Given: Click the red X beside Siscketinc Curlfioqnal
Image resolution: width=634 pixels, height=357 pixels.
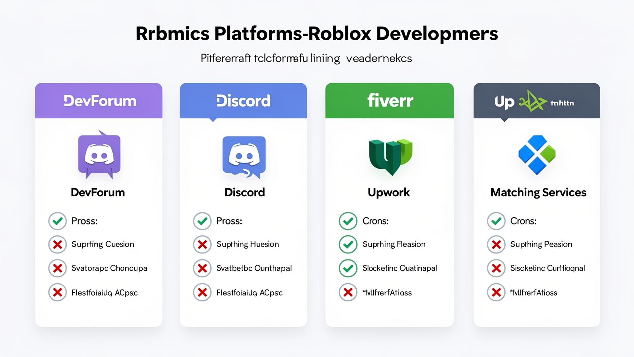Looking at the screenshot, I should [x=496, y=268].
